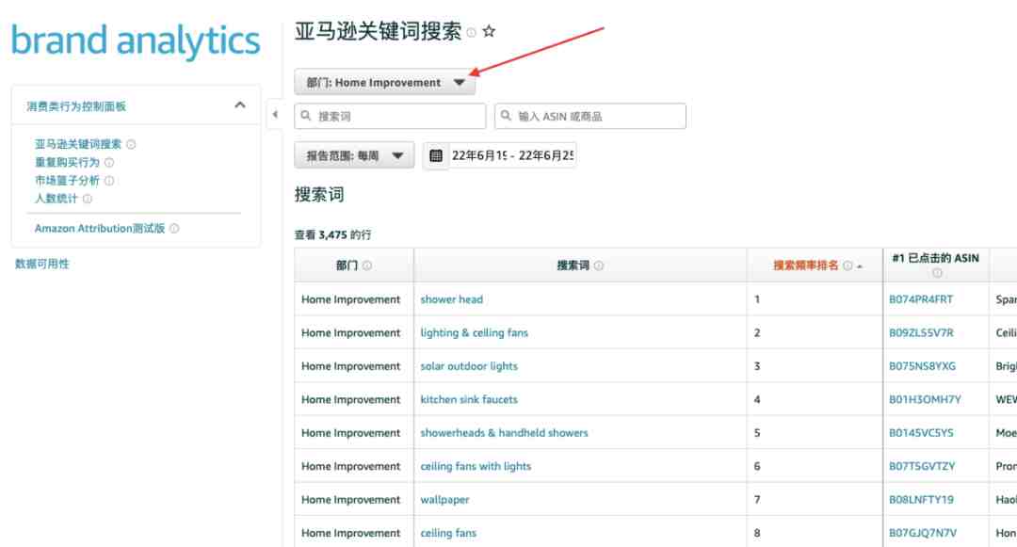Open the 部门: Home Improvement dropdown

[x=384, y=82]
